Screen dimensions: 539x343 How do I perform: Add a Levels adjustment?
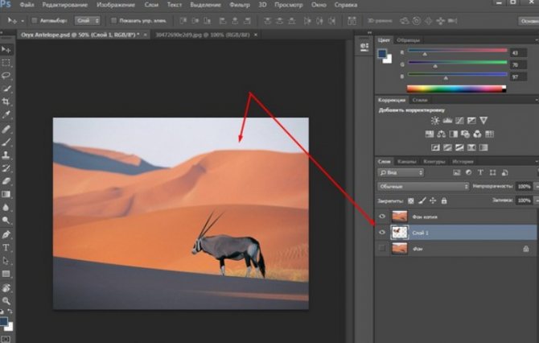tap(447, 121)
